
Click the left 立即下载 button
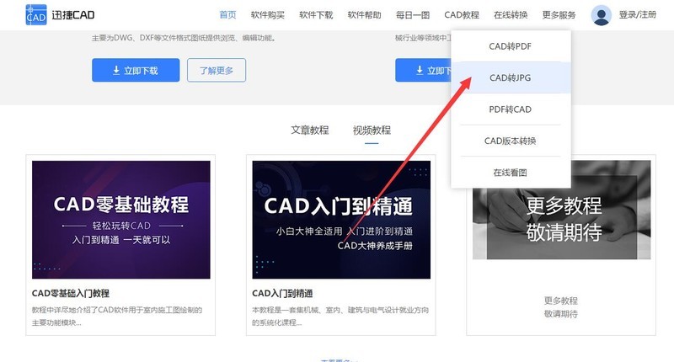[136, 70]
